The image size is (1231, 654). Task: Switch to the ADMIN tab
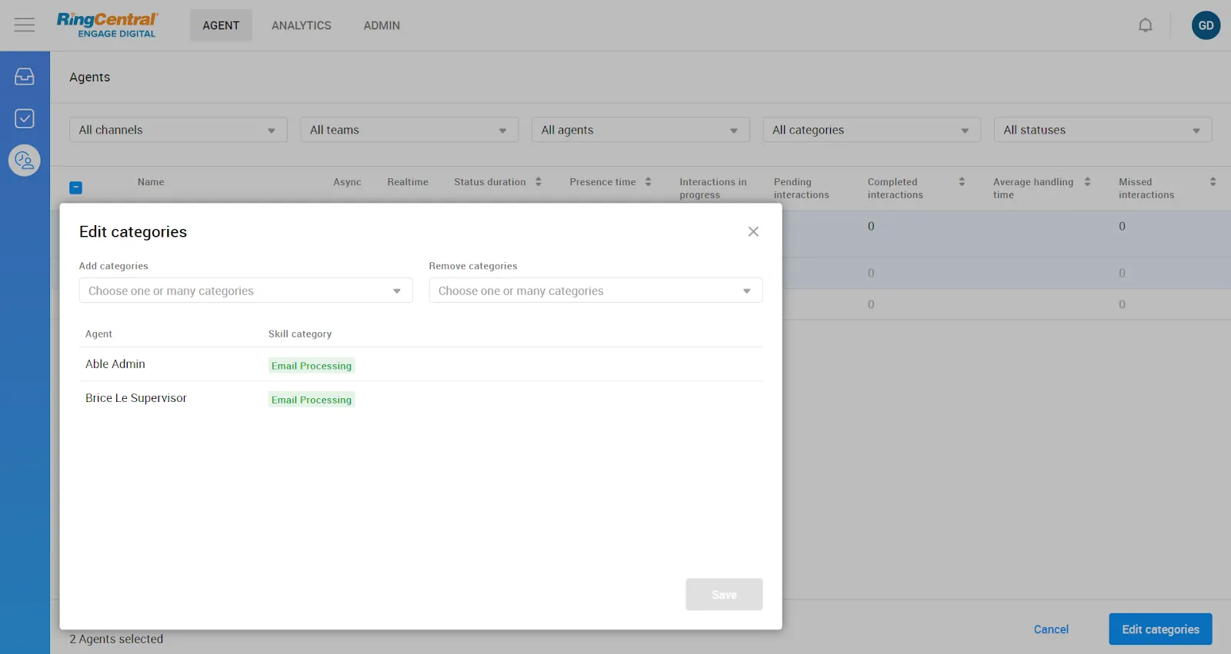(382, 25)
